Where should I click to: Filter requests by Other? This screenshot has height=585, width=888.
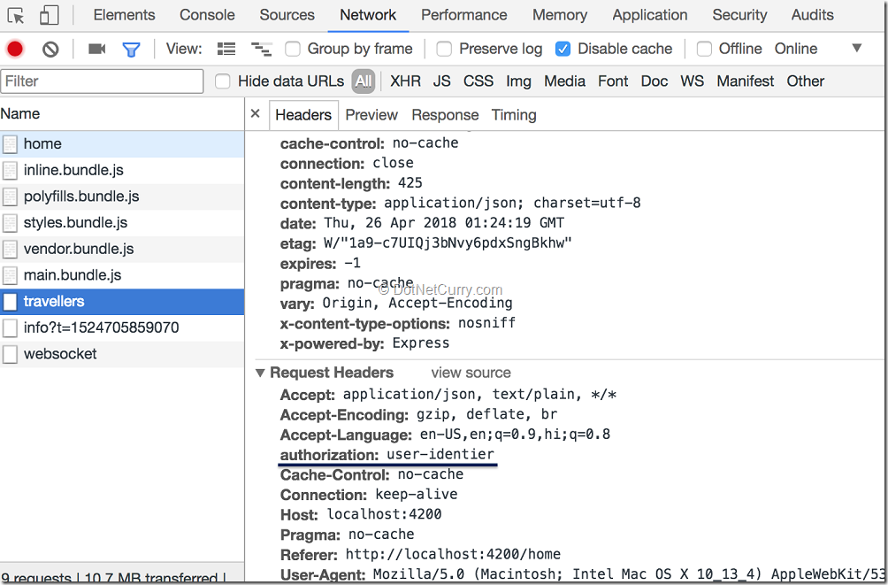click(x=806, y=81)
